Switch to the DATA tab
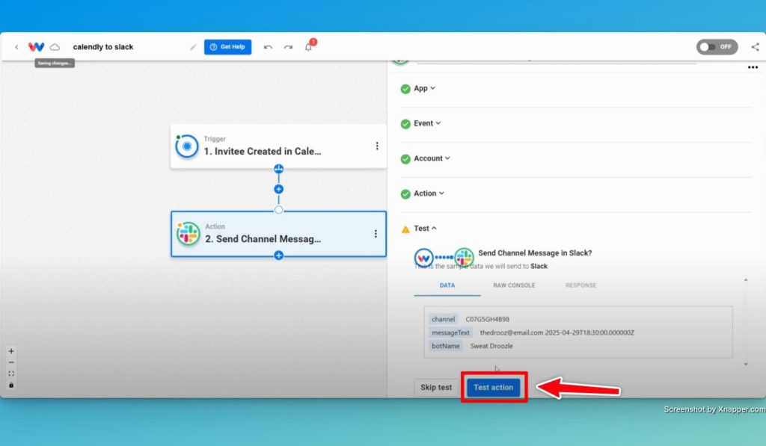The width and height of the screenshot is (766, 446). 447,285
